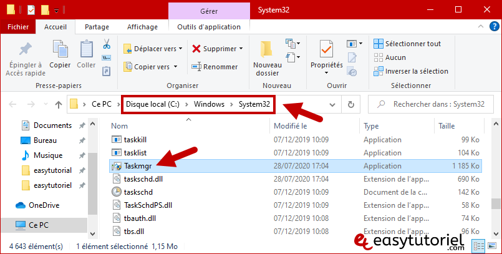Sort by the Taille column header

click(x=446, y=126)
